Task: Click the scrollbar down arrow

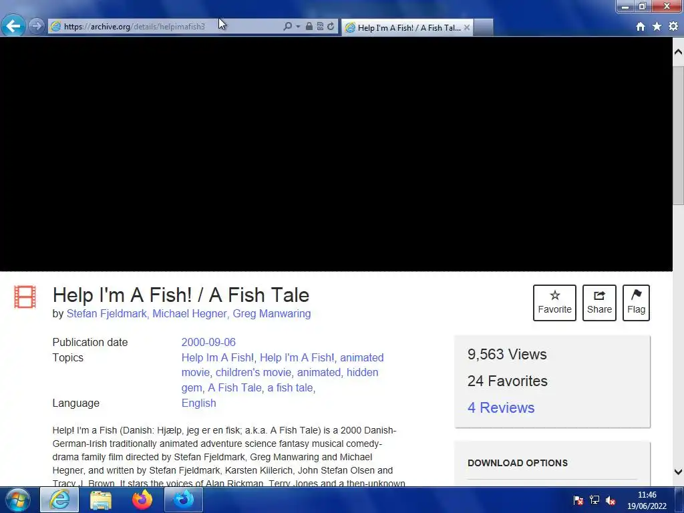Action: [x=678, y=472]
